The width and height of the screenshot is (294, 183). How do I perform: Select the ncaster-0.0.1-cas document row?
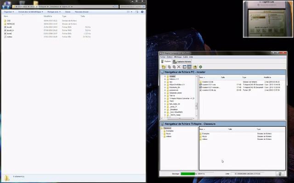[242, 85]
